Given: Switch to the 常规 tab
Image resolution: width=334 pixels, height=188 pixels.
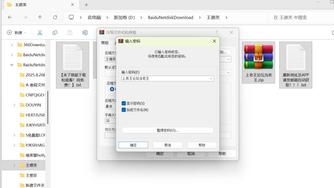Looking at the screenshot, I should coord(105,43).
